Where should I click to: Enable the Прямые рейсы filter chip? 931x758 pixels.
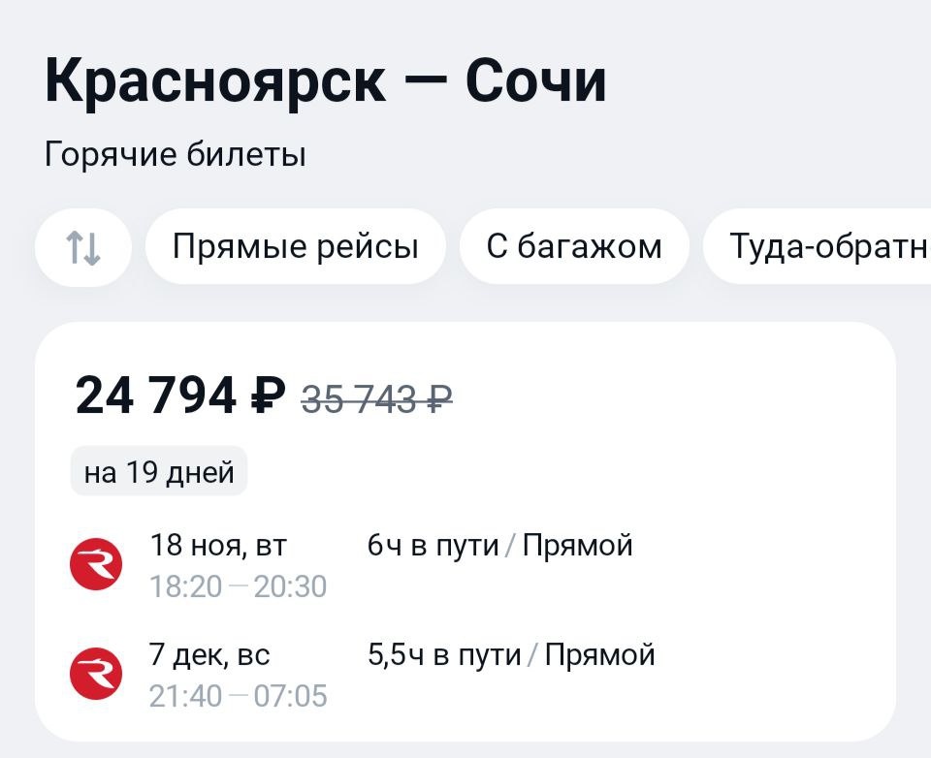(295, 247)
